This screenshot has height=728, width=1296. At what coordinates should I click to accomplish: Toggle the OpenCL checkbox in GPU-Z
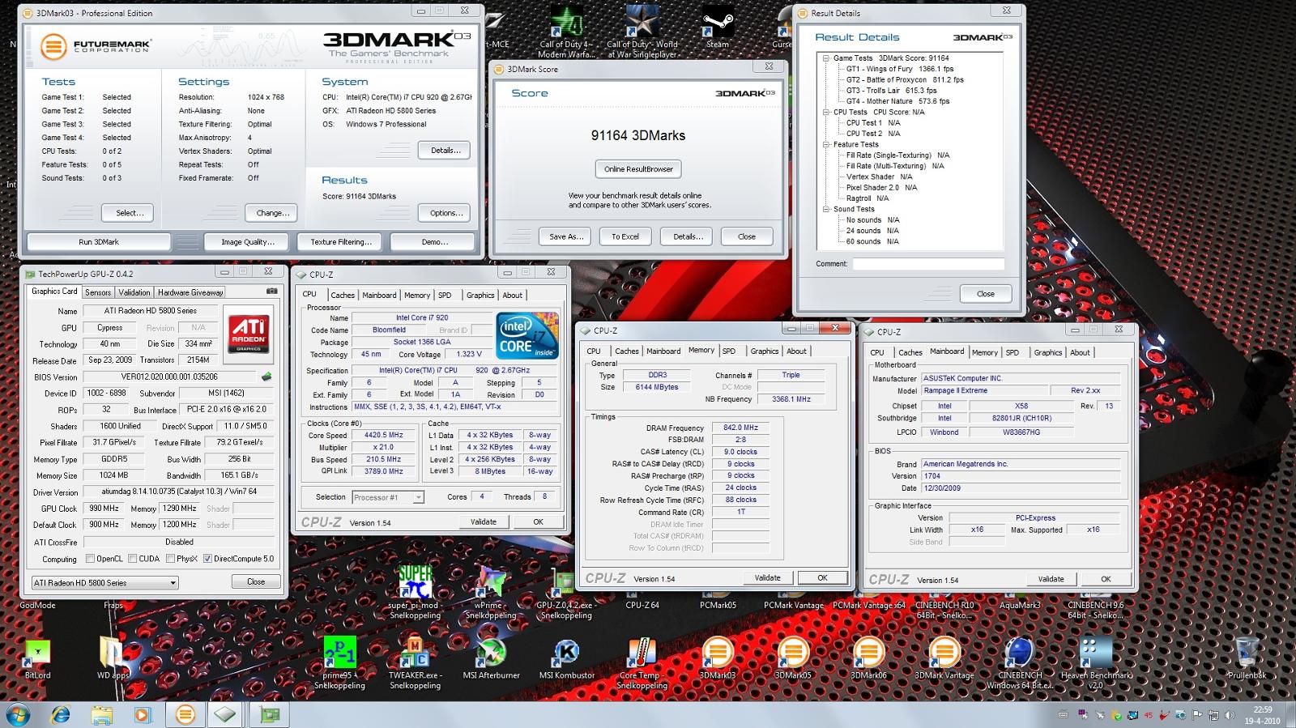91,559
